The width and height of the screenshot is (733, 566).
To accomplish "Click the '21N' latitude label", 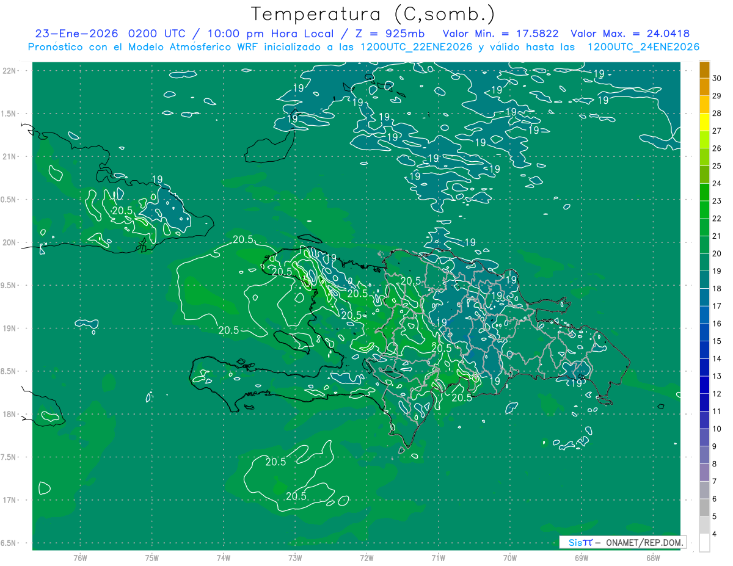I will pos(9,156).
